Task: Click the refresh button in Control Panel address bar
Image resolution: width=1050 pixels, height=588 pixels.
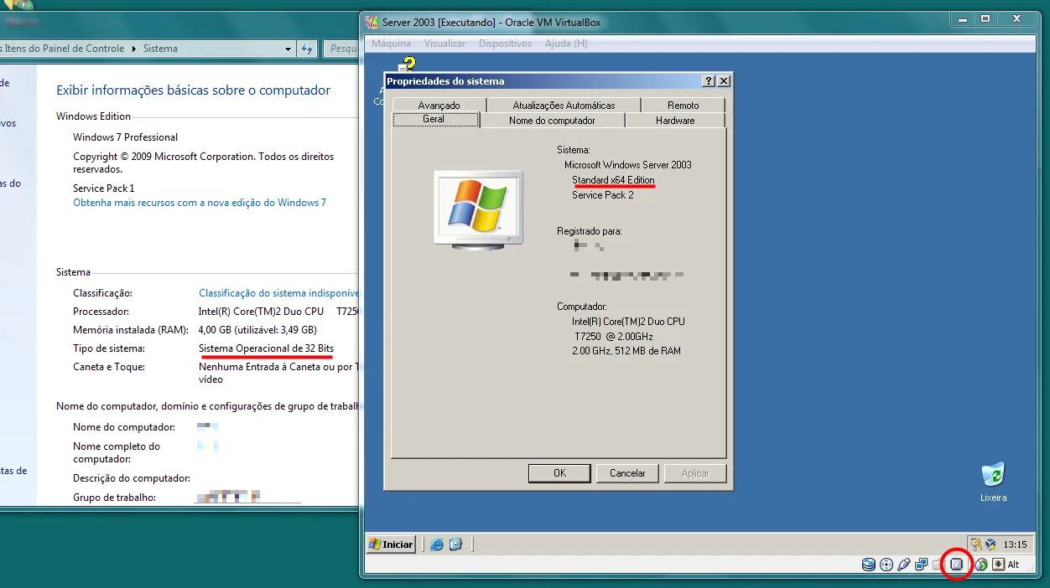Action: click(307, 49)
